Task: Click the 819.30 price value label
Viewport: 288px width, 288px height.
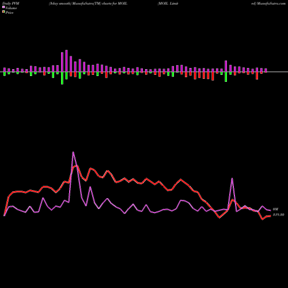Action: click(278, 215)
